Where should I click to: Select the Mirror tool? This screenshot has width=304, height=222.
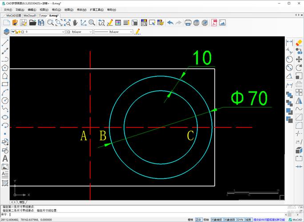point(299,100)
